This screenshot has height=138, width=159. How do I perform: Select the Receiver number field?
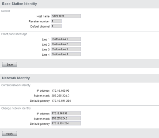point(56,21)
